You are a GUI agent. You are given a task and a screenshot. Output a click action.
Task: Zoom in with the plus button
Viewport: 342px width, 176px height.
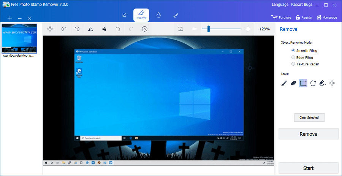[248, 29]
